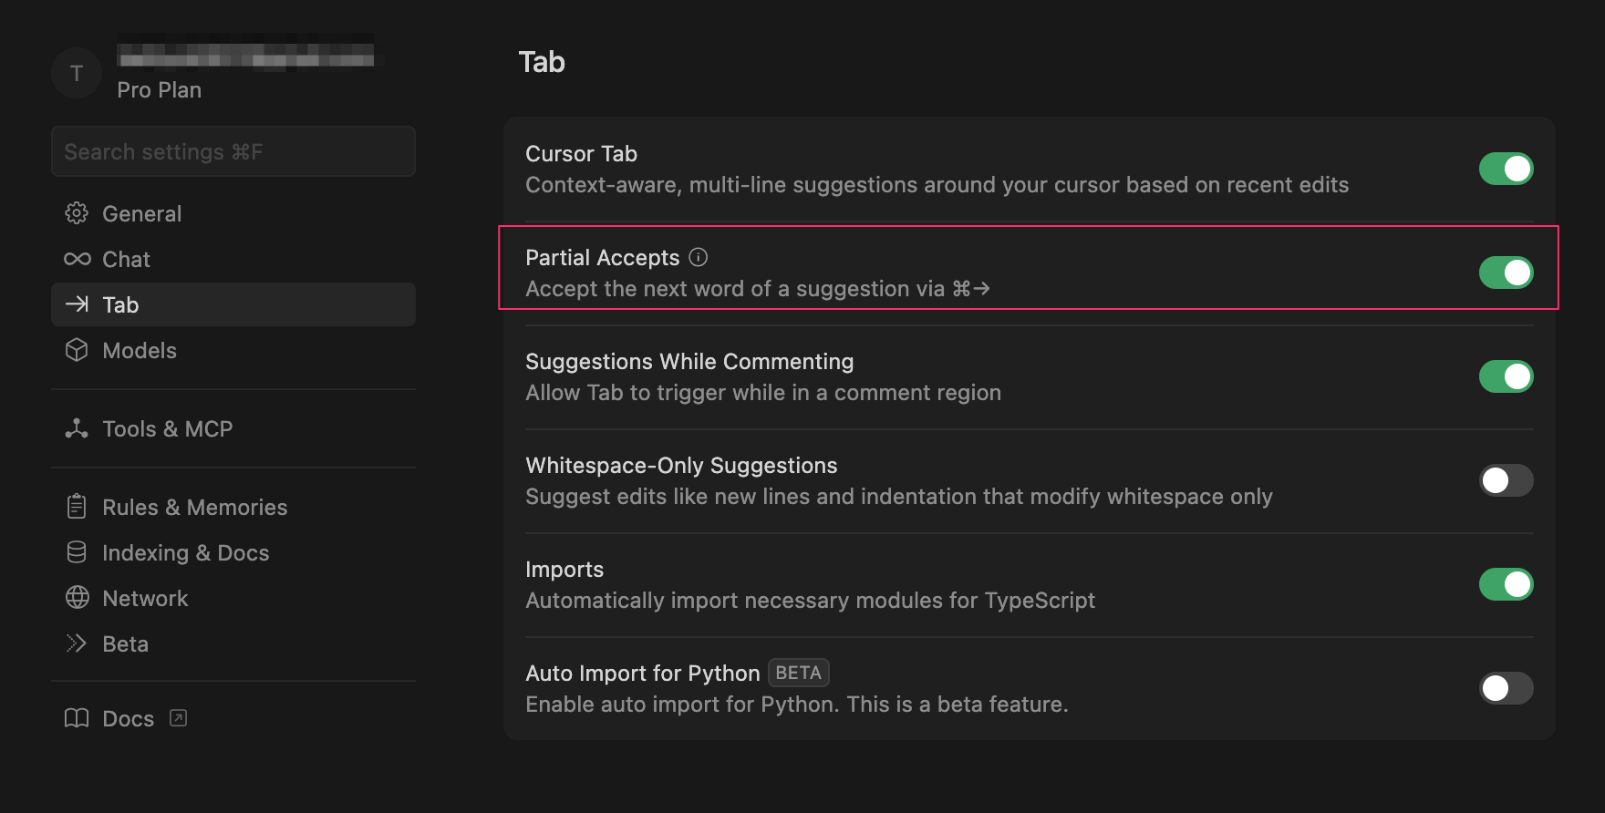
Task: Click the Docs external link icon
Action: (x=179, y=718)
